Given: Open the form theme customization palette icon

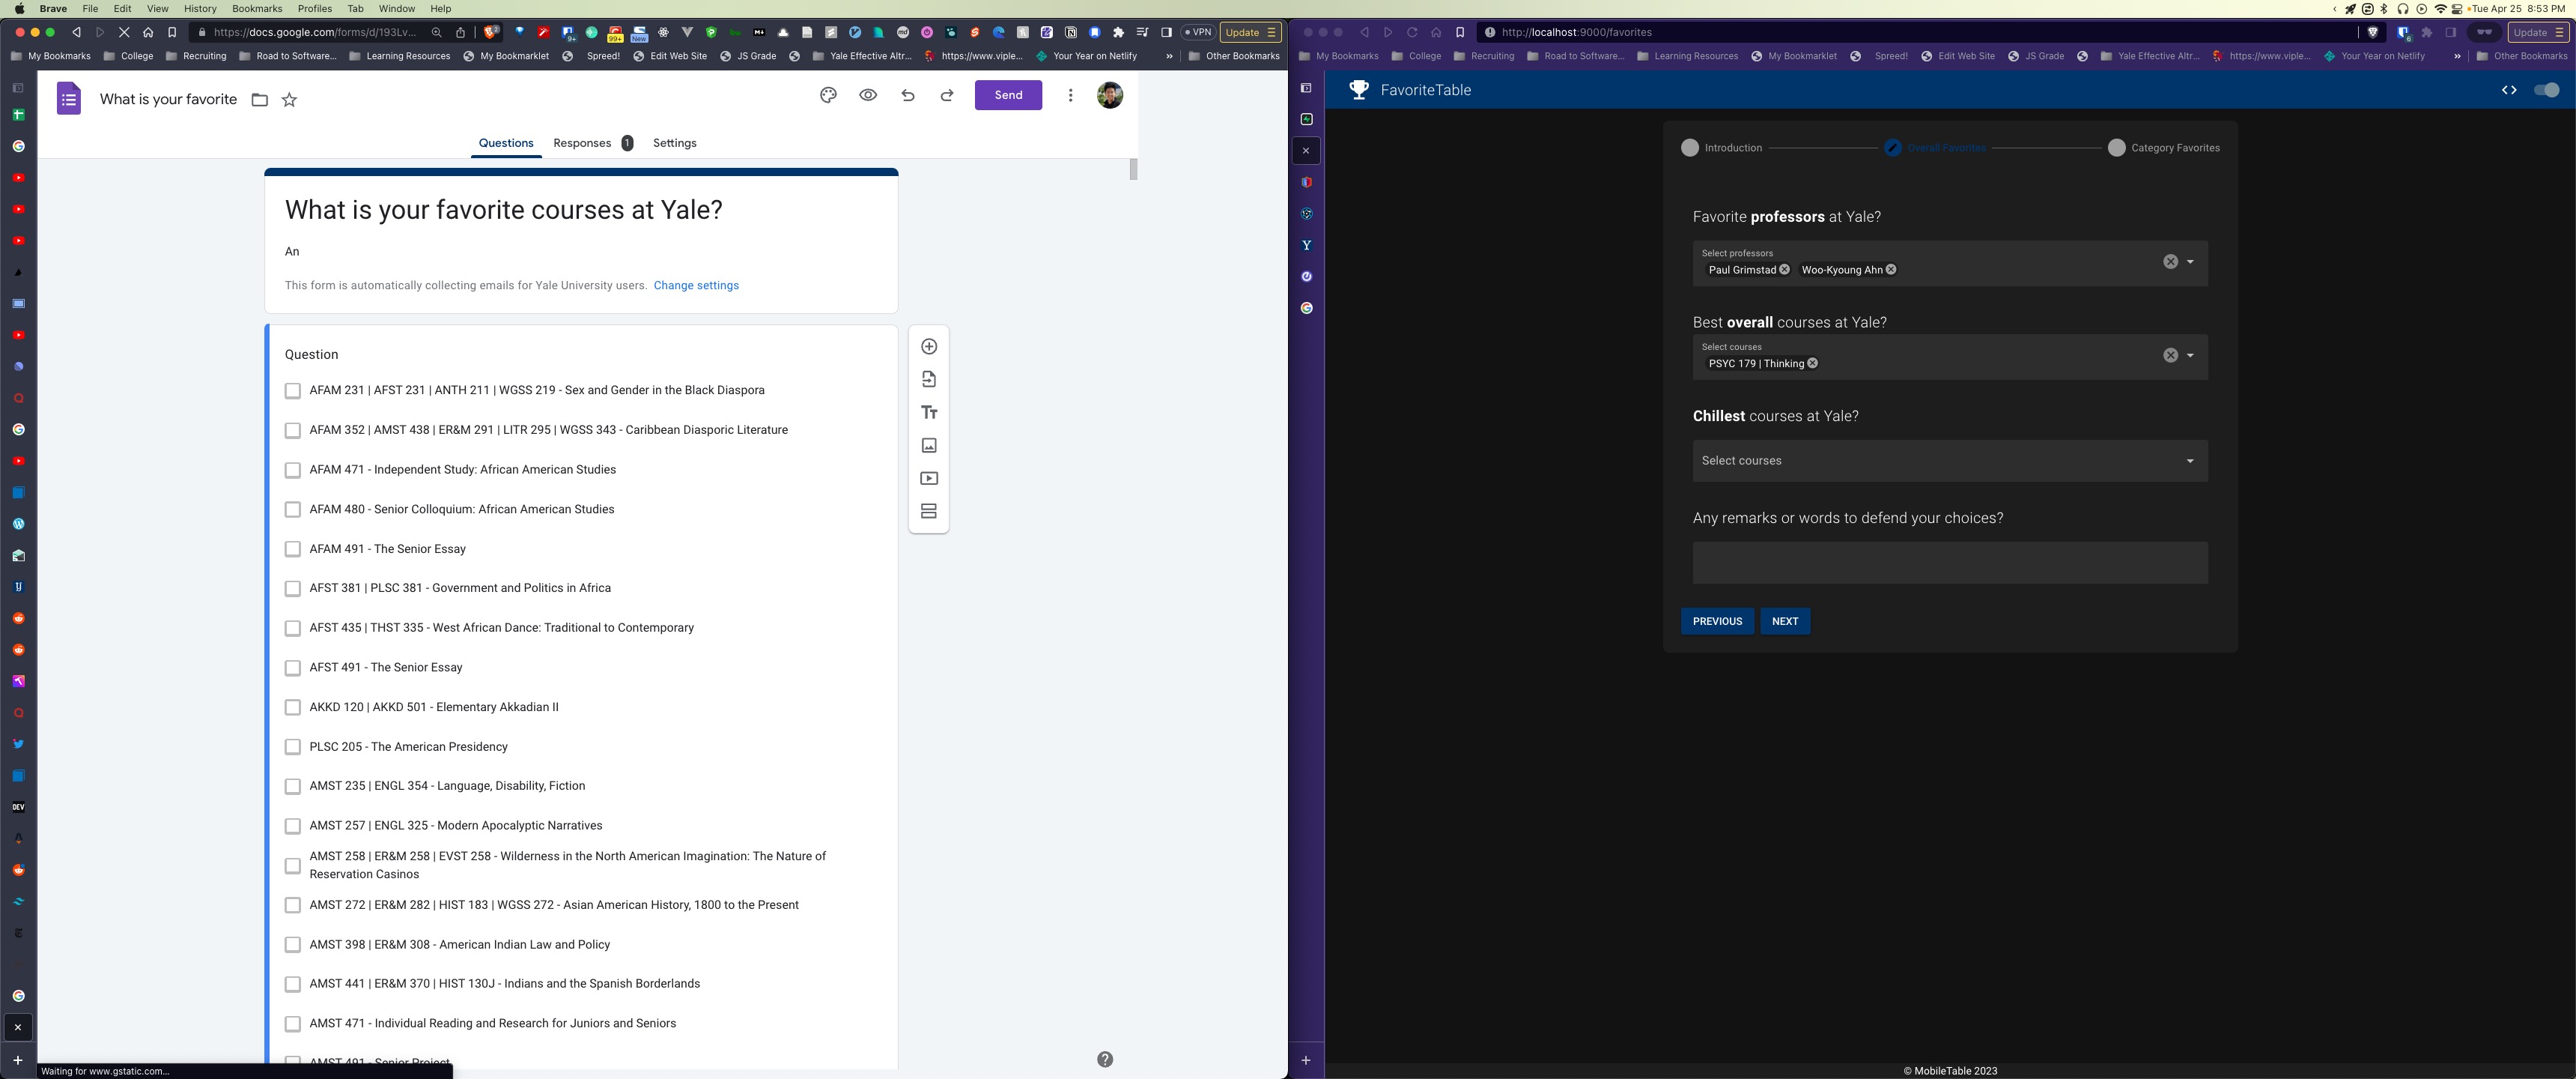Looking at the screenshot, I should coord(828,95).
